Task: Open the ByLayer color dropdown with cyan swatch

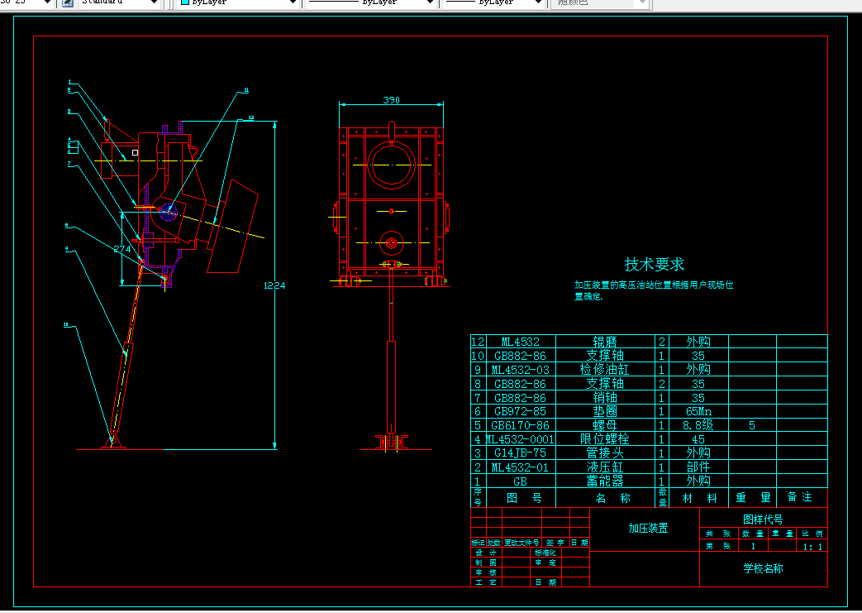Action: pyautogui.click(x=239, y=2)
